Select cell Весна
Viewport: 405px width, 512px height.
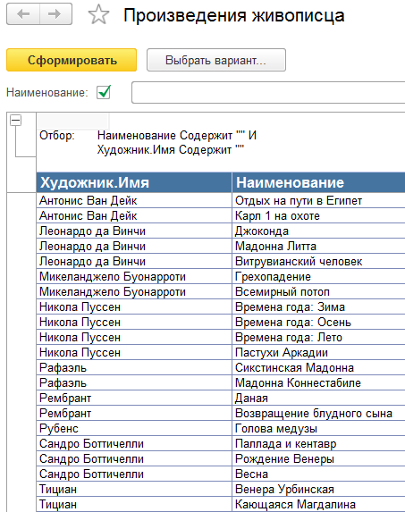tap(318, 474)
